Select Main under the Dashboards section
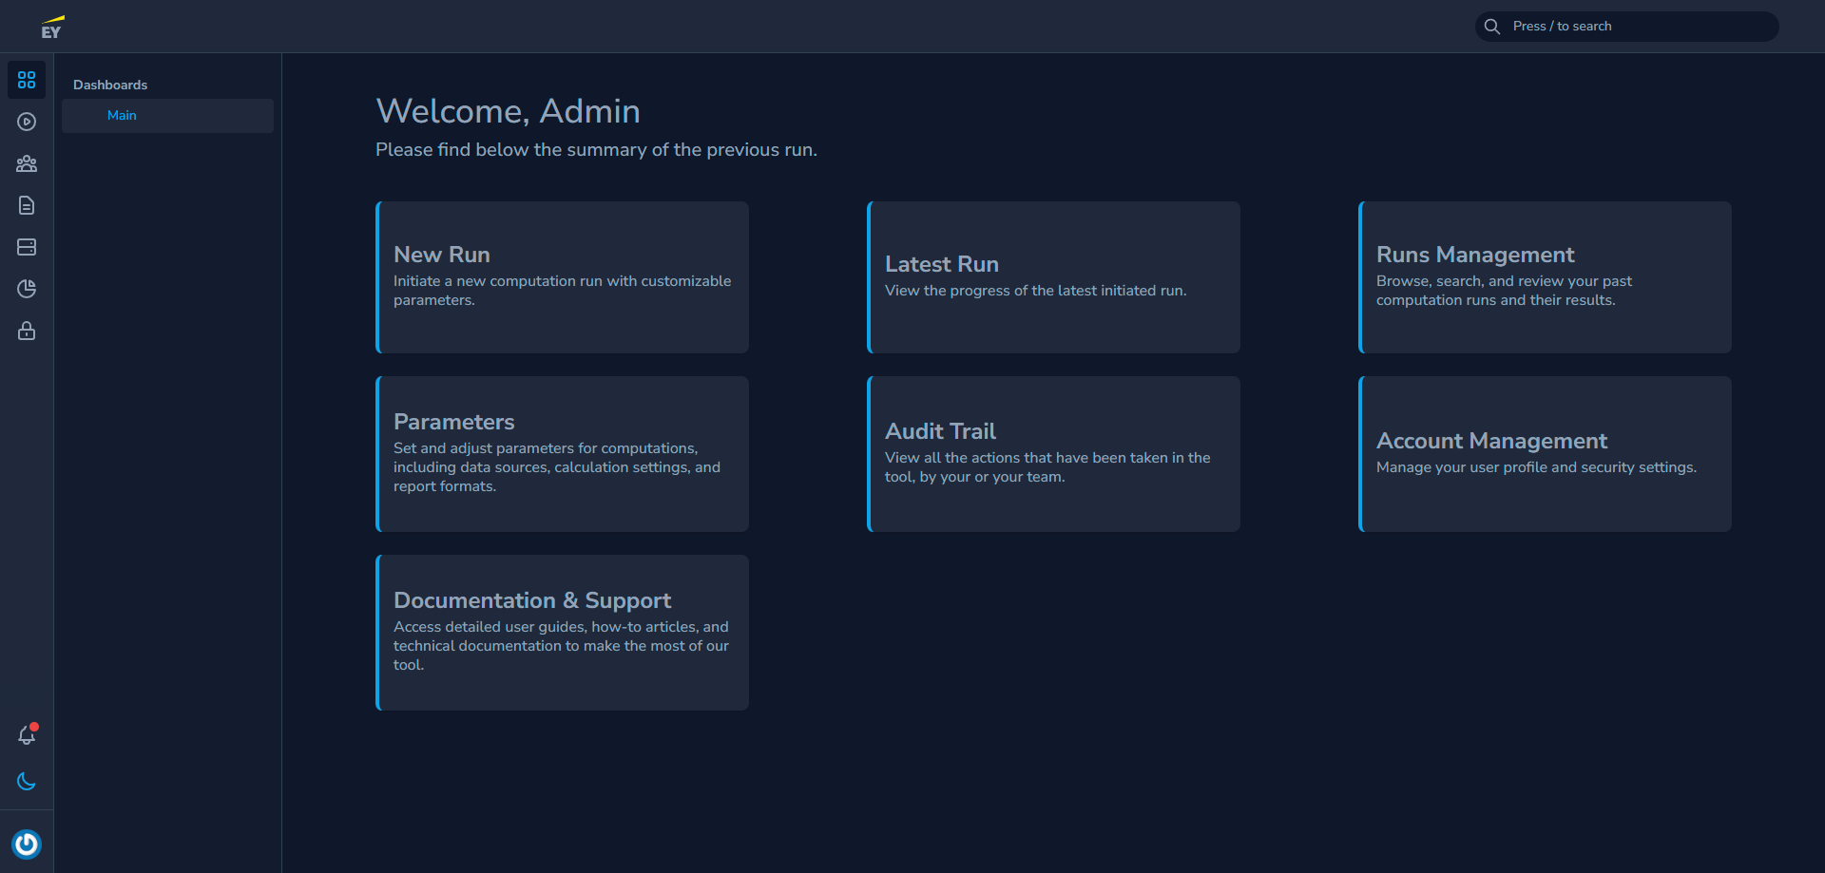Screen dimensions: 1825x873 (x=122, y=115)
